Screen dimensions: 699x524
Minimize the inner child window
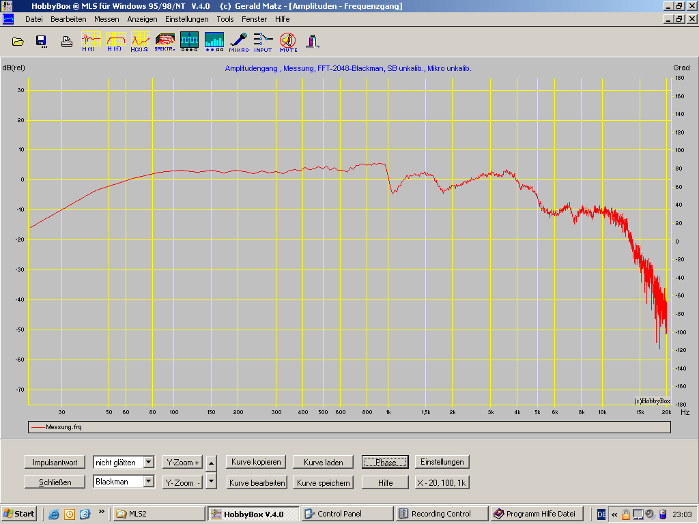pyautogui.click(x=668, y=19)
